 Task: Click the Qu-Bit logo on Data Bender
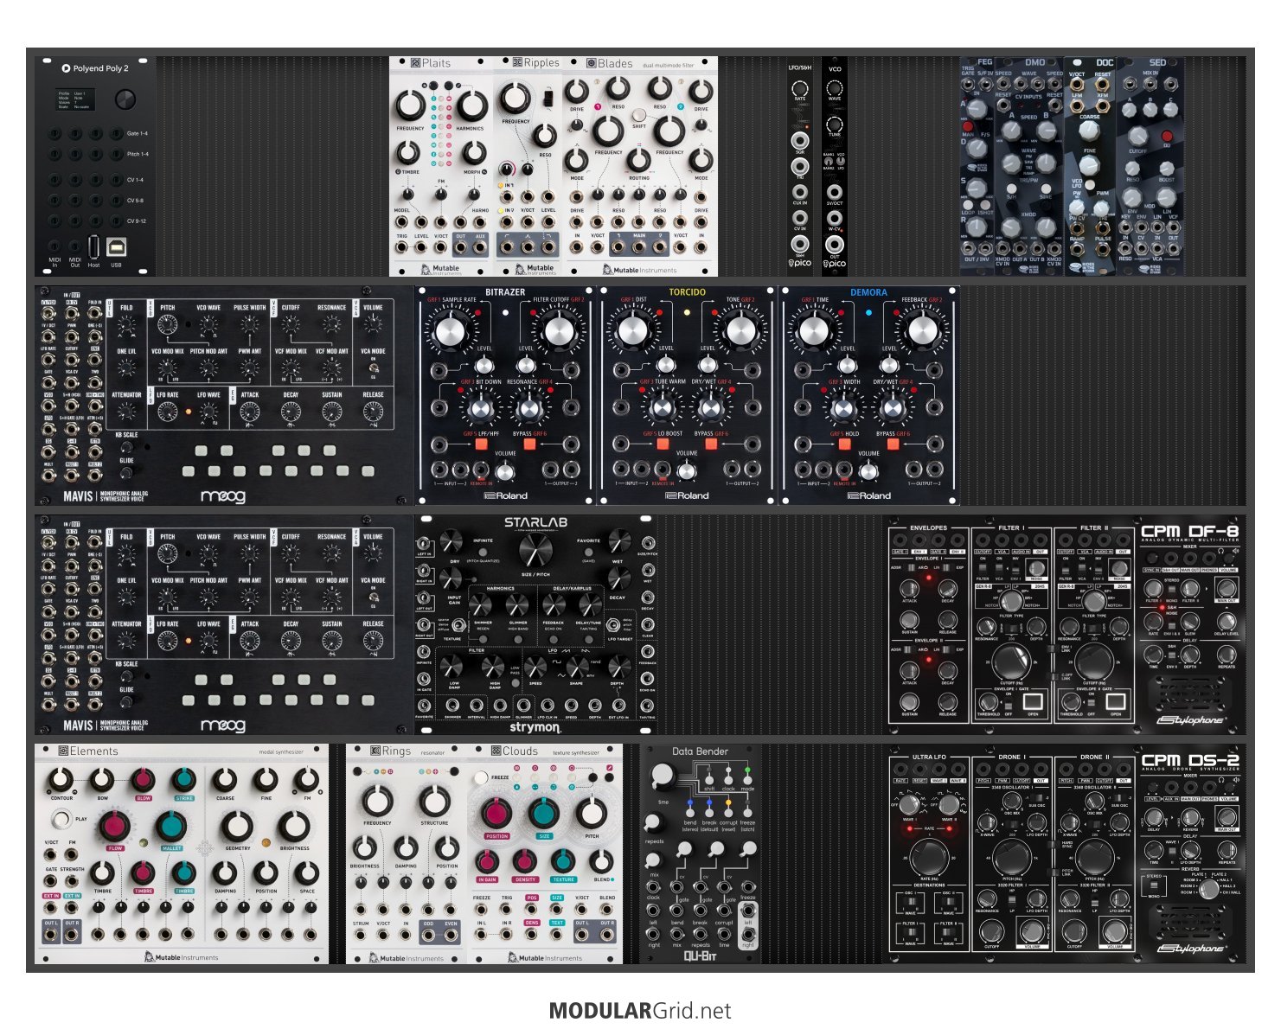tap(701, 956)
